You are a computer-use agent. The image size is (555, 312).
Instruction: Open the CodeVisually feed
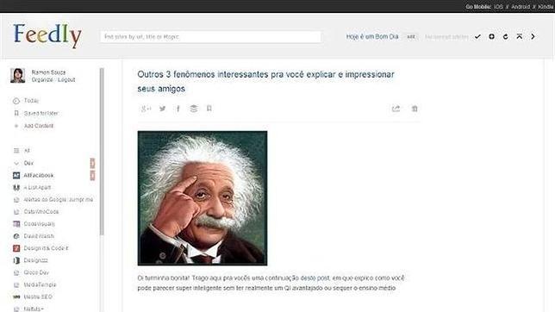coord(40,224)
